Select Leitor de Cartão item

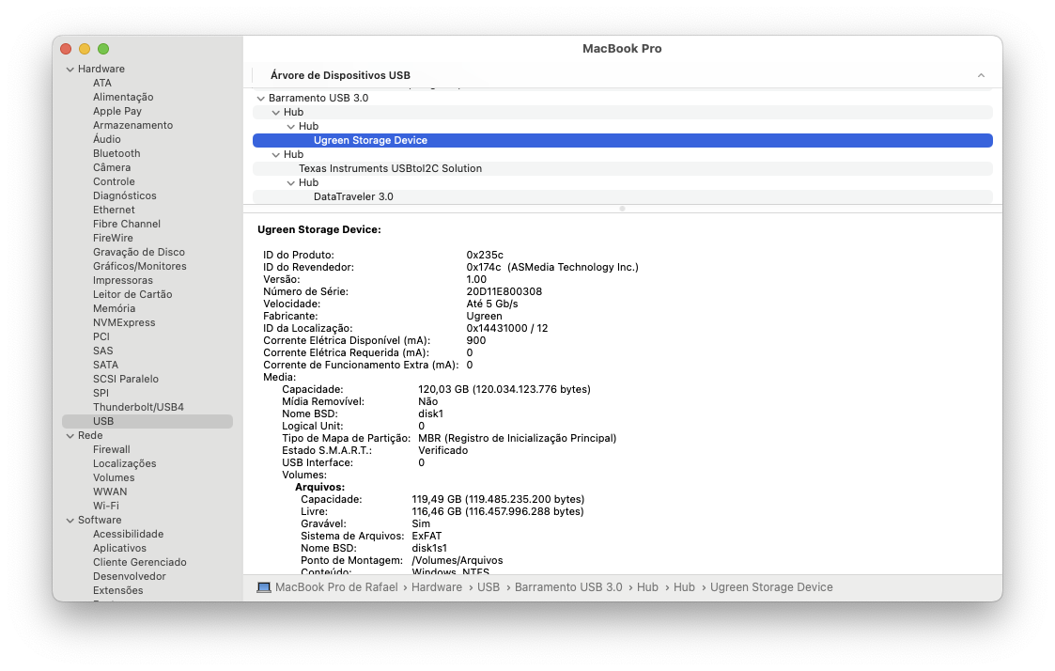(x=132, y=295)
